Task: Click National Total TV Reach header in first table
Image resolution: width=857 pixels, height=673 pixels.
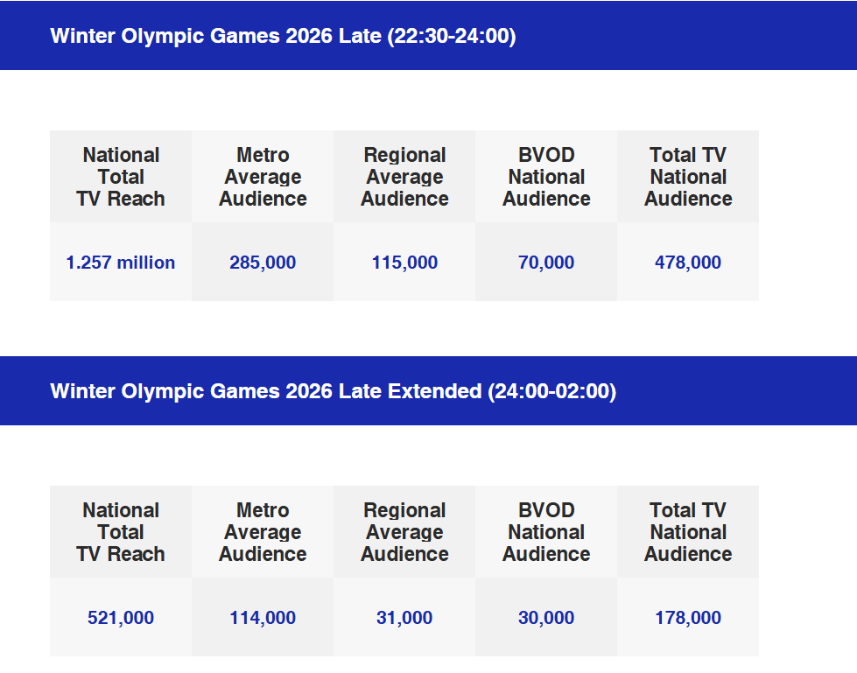Action: pos(121,177)
